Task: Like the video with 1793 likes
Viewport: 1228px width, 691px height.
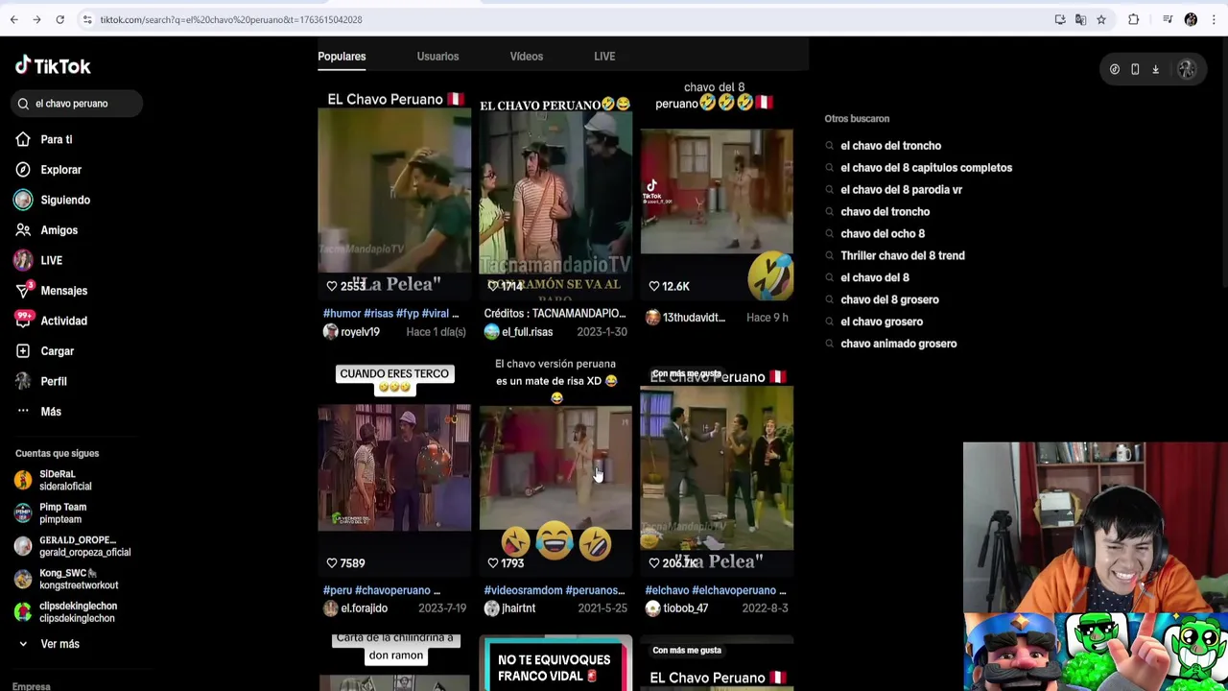Action: tap(493, 563)
